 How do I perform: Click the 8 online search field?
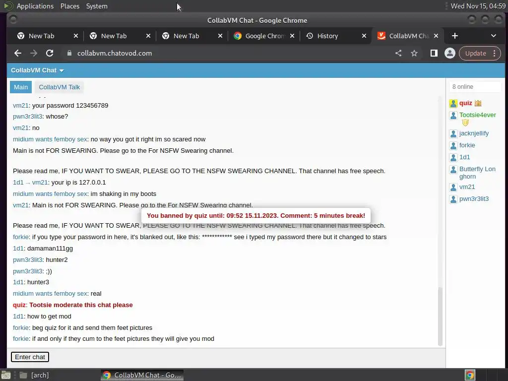[475, 87]
